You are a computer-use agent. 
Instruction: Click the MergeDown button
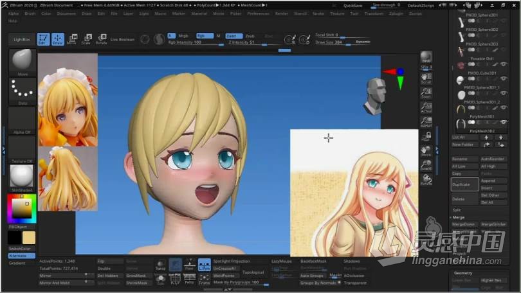coord(464,224)
